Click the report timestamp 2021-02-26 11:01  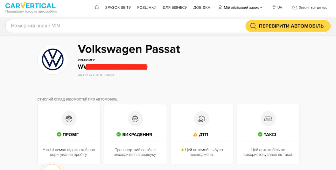[x=96, y=75]
